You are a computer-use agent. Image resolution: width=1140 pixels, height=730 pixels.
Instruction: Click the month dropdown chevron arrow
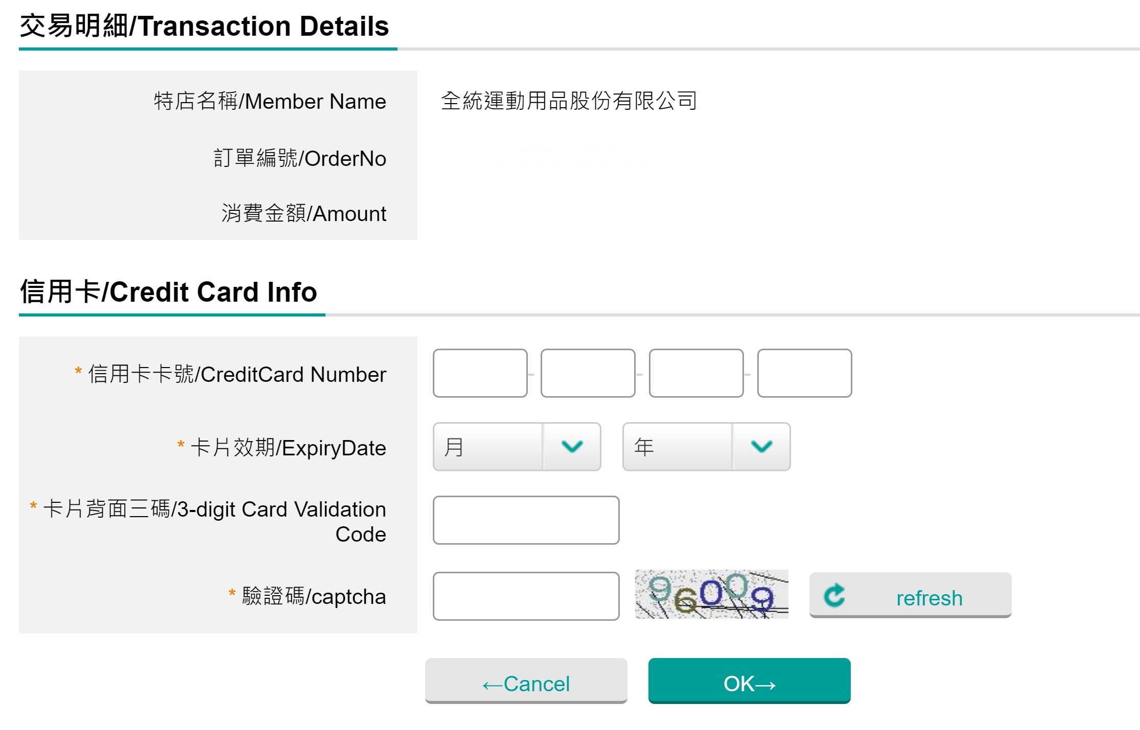tap(572, 447)
